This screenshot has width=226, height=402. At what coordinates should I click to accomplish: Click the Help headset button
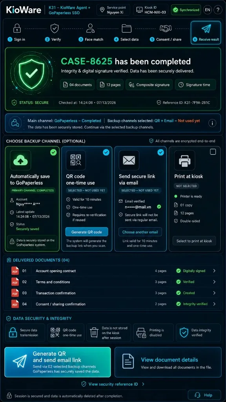coord(204,395)
